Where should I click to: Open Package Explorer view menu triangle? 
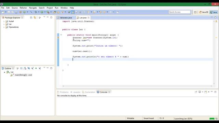coord(44,17)
